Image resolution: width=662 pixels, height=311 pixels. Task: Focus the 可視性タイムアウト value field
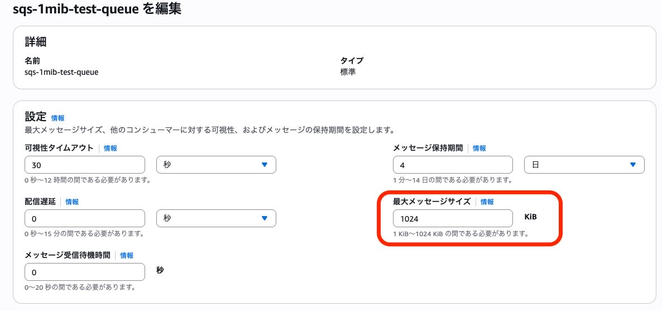tap(85, 165)
